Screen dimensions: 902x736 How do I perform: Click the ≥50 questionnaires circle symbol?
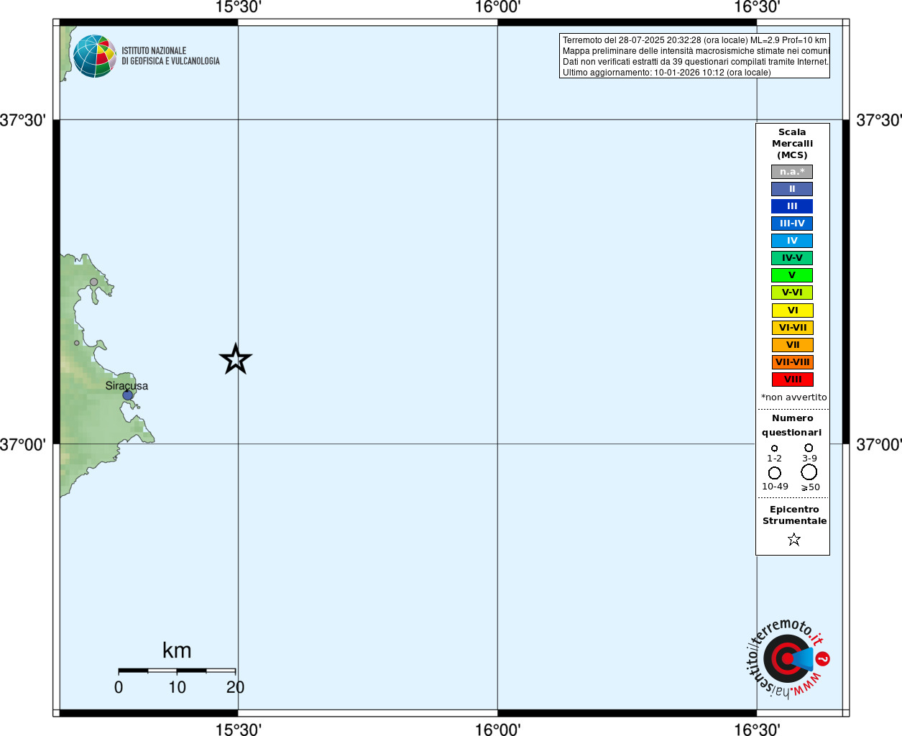(x=809, y=472)
